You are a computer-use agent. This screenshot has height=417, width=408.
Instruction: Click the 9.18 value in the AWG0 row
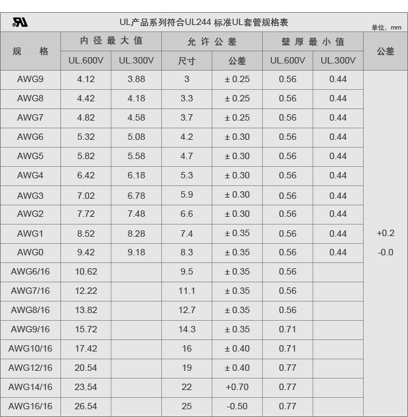pyautogui.click(x=136, y=252)
